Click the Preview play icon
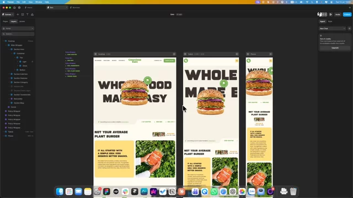This screenshot has height=198, width=353. [331, 14]
